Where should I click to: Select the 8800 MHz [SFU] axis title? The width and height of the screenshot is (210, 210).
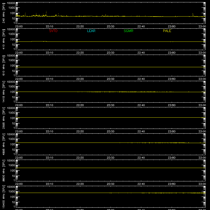[x=3, y=171]
